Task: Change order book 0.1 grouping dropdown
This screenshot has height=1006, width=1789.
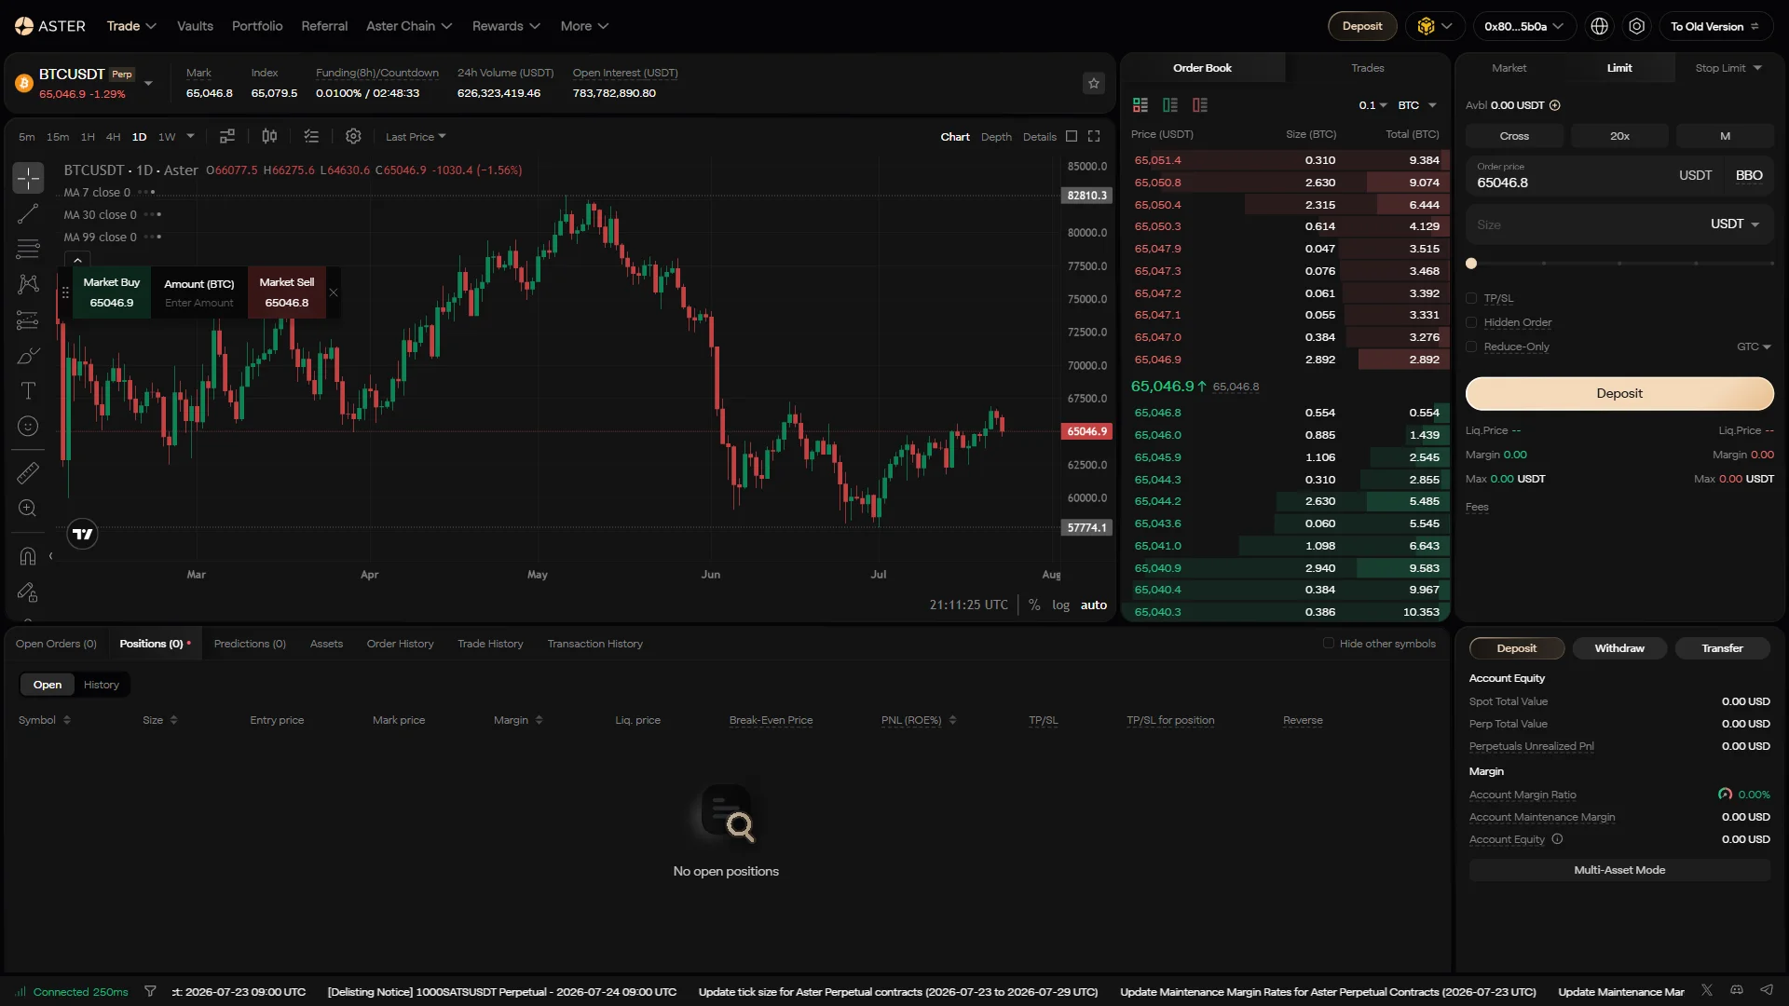Action: pyautogui.click(x=1372, y=105)
